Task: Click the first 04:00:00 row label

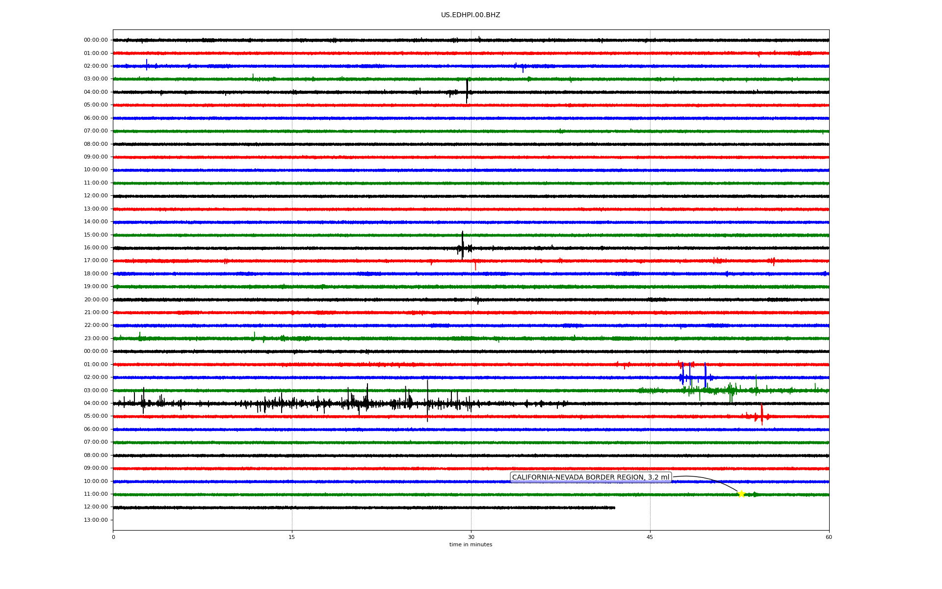Action: 96,92
